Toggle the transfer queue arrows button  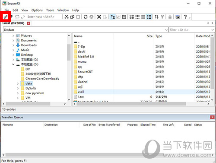(156, 17)
